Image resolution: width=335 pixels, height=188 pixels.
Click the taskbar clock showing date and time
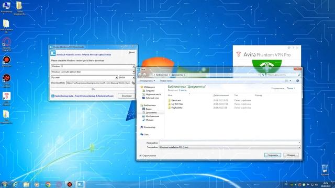tap(326, 184)
